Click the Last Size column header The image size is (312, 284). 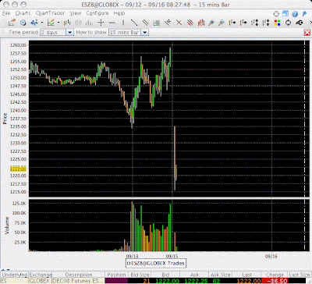click(299, 275)
